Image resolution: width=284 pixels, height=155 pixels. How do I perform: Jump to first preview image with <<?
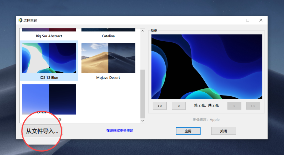(x=160, y=106)
